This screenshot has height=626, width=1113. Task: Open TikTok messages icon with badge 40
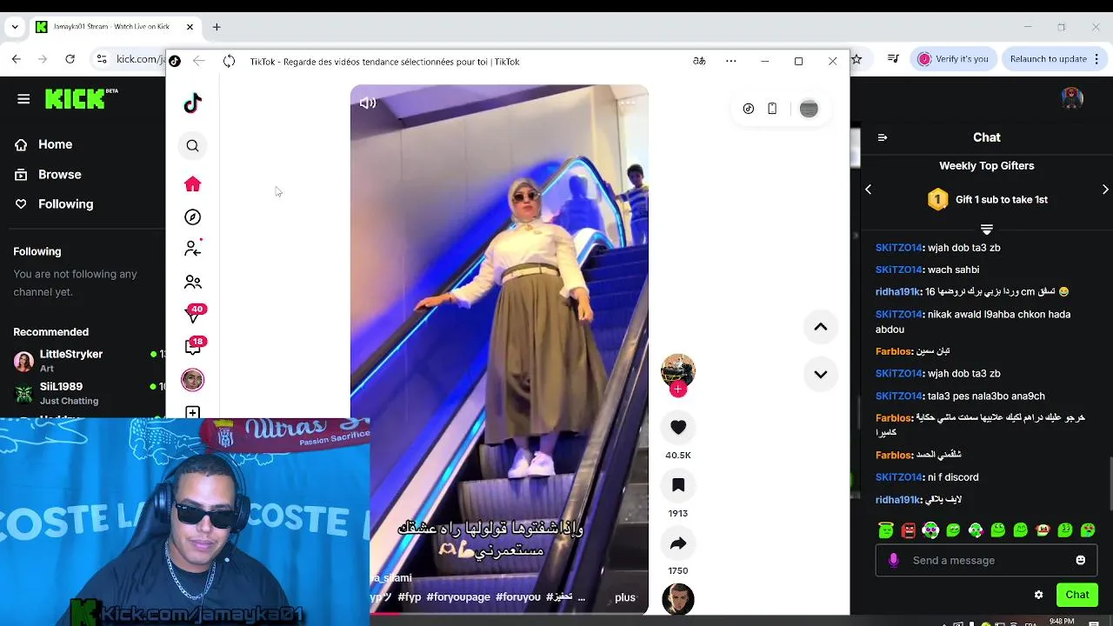[194, 314]
